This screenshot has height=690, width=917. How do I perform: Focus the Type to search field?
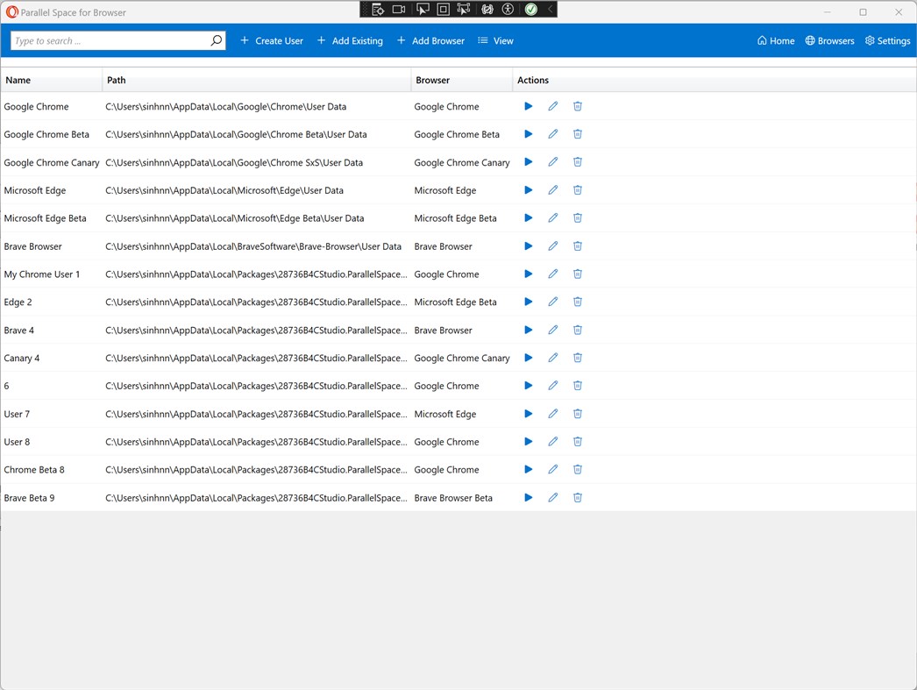(110, 40)
